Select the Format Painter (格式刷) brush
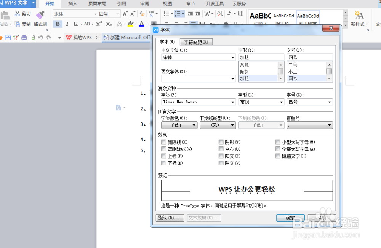This screenshot has height=248, width=381. tap(40, 15)
